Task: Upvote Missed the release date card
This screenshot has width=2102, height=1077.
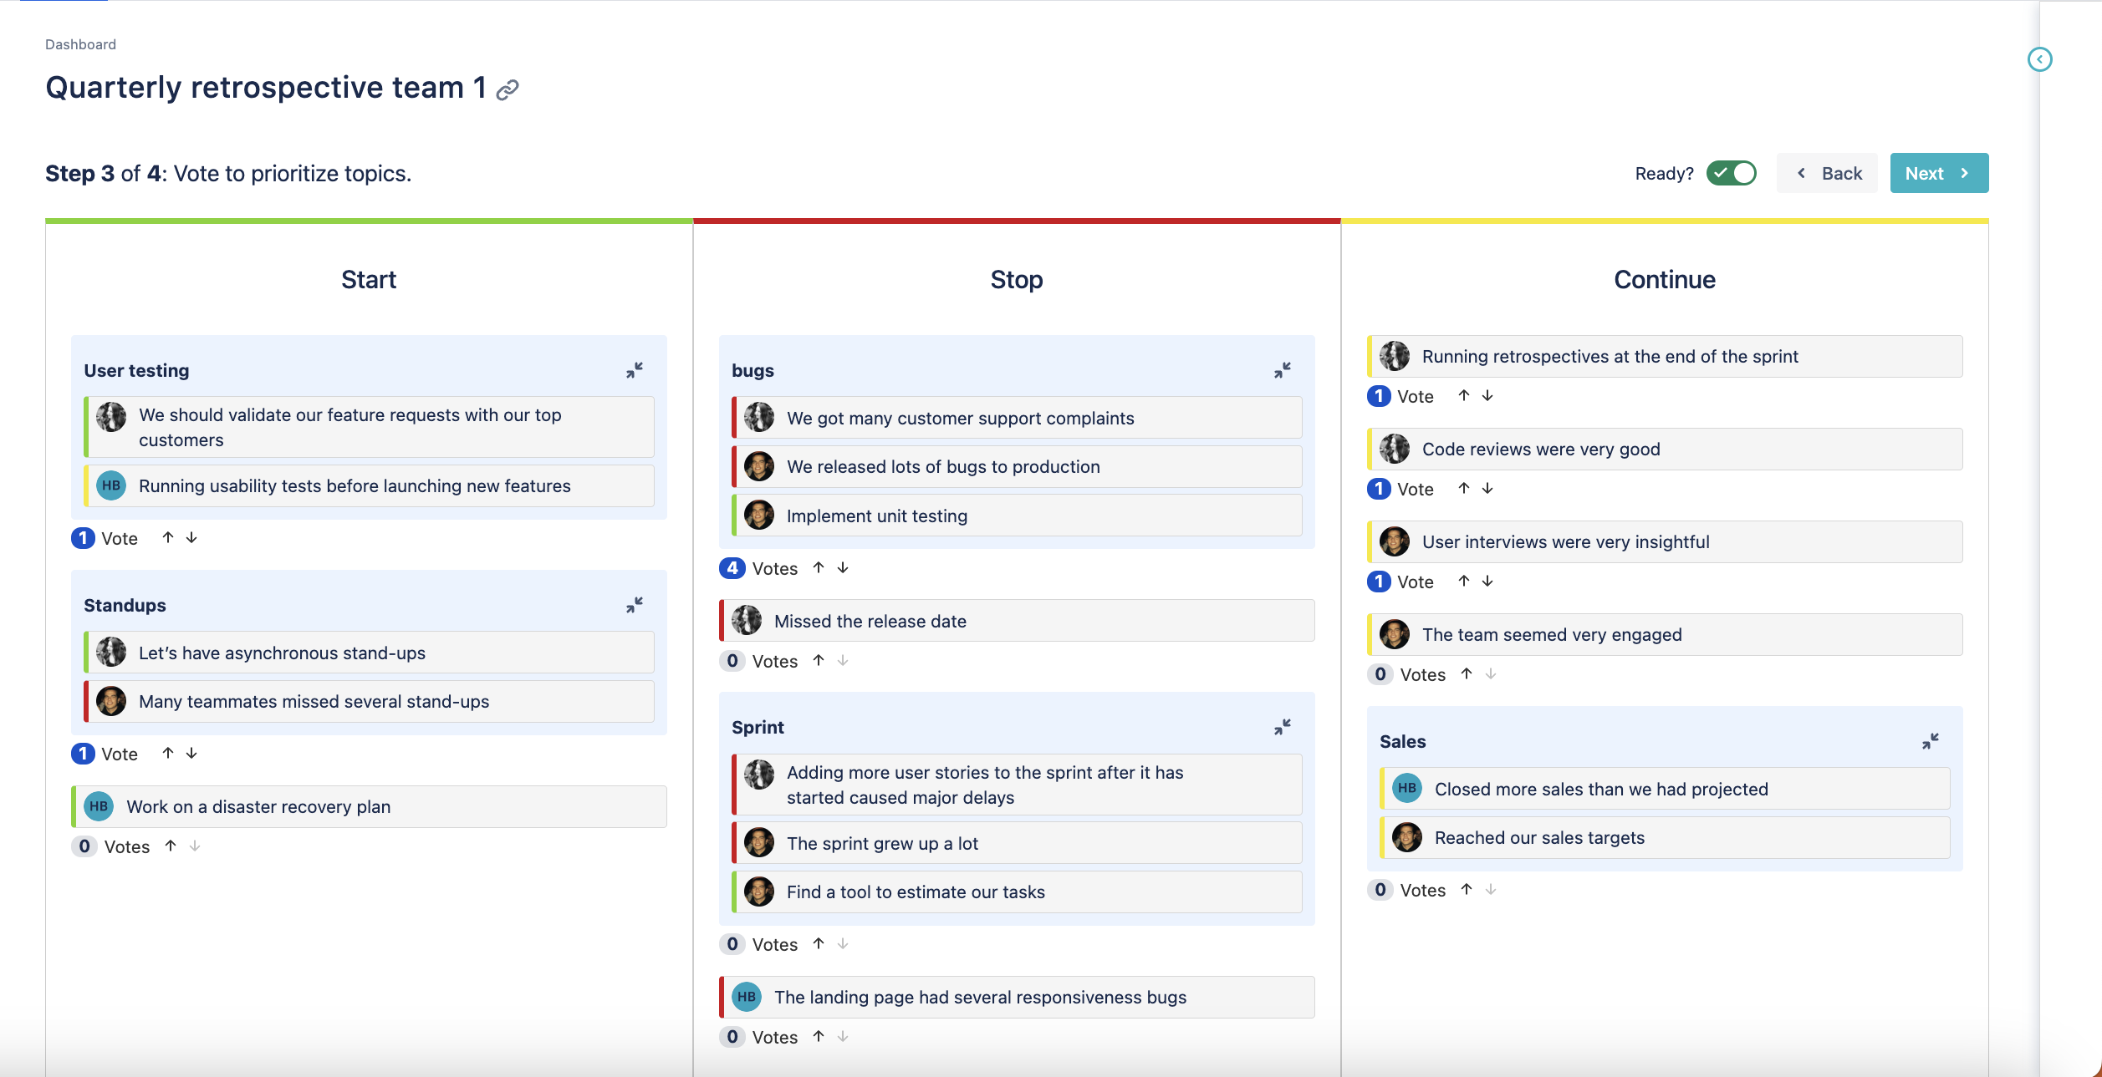Action: pyautogui.click(x=819, y=660)
